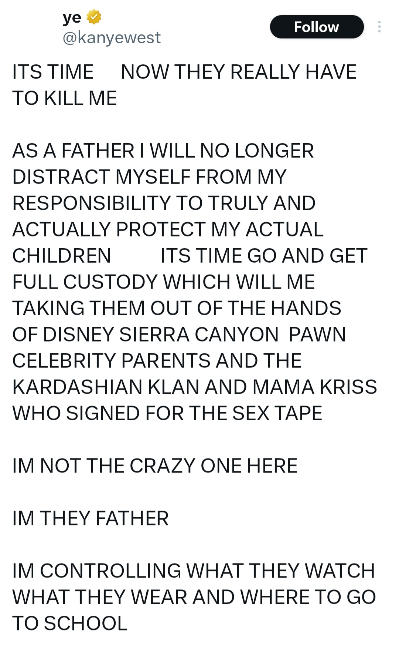Open the @kanyewest handle profile link
The height and width of the screenshot is (646, 399).
(112, 37)
